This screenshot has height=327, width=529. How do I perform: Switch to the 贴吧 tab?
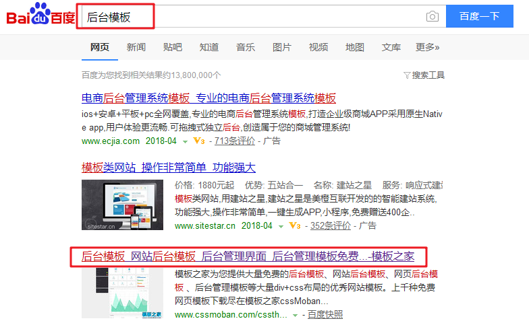(173, 47)
